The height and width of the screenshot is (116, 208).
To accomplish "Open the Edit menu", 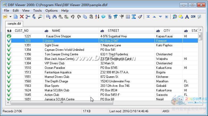I will 16,10.
